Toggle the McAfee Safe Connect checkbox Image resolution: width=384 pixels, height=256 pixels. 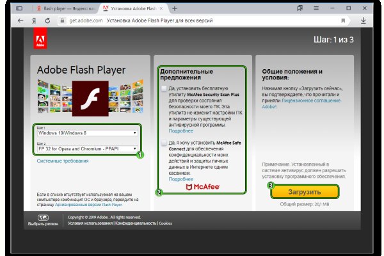click(165, 143)
